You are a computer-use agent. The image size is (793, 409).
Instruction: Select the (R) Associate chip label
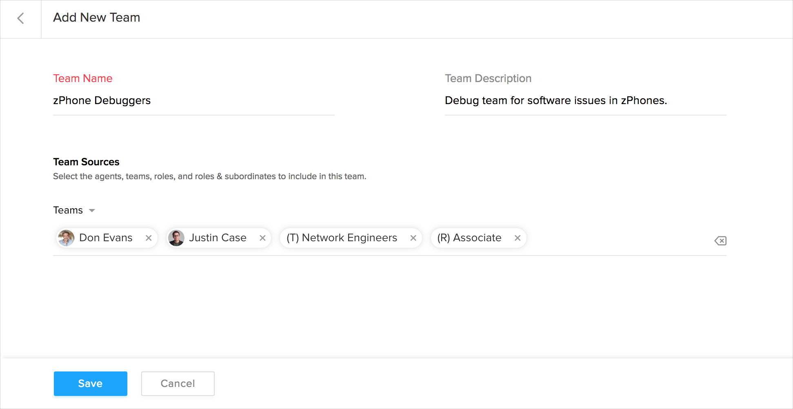click(469, 238)
